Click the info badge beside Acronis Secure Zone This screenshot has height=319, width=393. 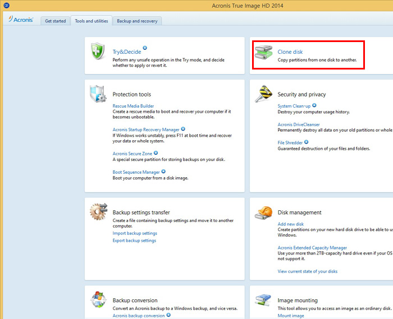click(156, 153)
